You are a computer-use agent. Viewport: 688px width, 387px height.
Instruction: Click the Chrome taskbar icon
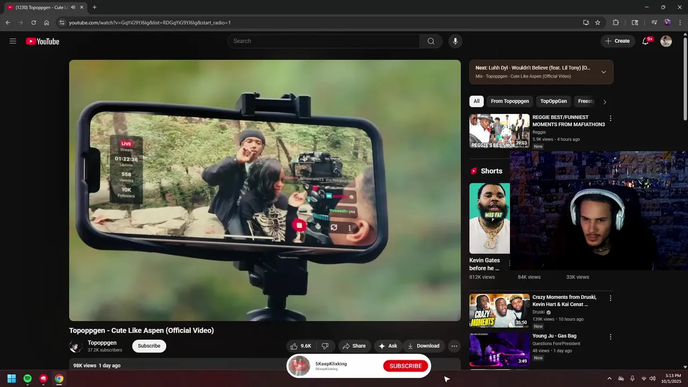click(59, 379)
